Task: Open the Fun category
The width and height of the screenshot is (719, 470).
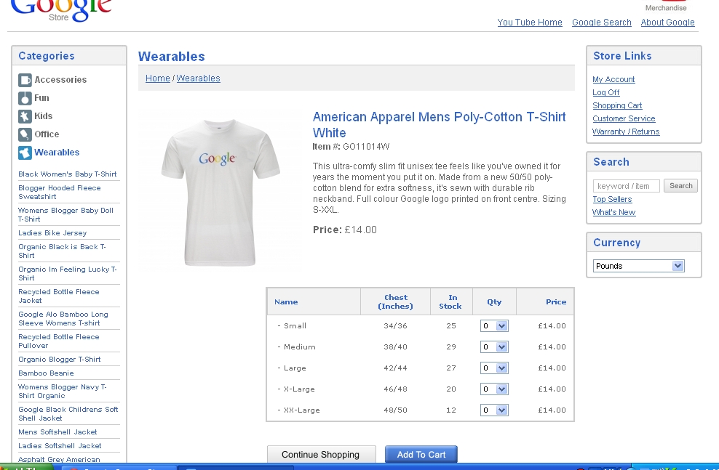Action: pyautogui.click(x=41, y=98)
